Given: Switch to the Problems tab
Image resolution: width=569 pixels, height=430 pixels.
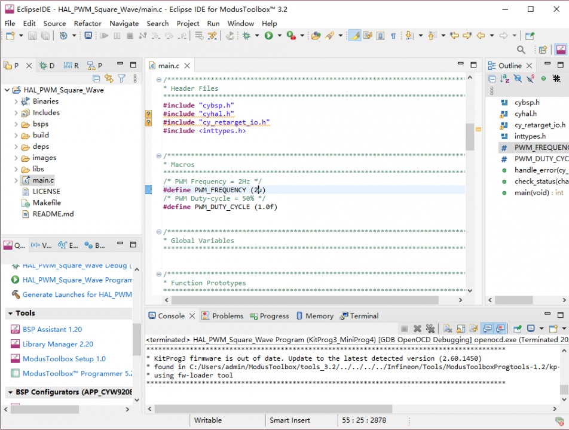Looking at the screenshot, I should [x=222, y=316].
